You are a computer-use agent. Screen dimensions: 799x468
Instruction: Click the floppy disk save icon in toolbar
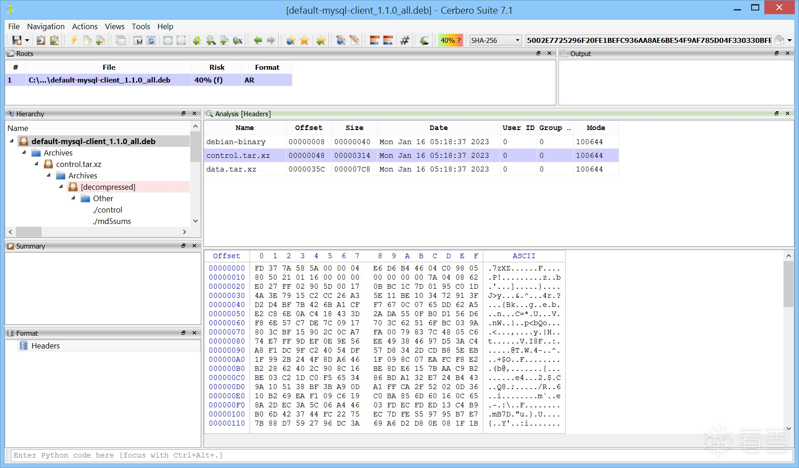pos(17,40)
